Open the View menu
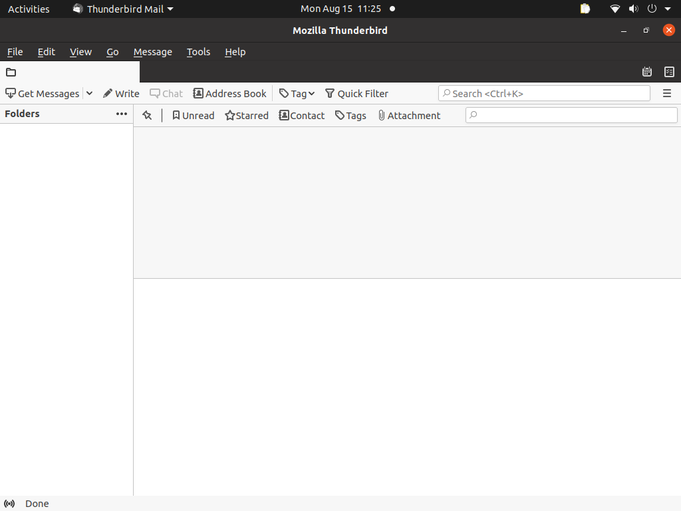 point(80,52)
